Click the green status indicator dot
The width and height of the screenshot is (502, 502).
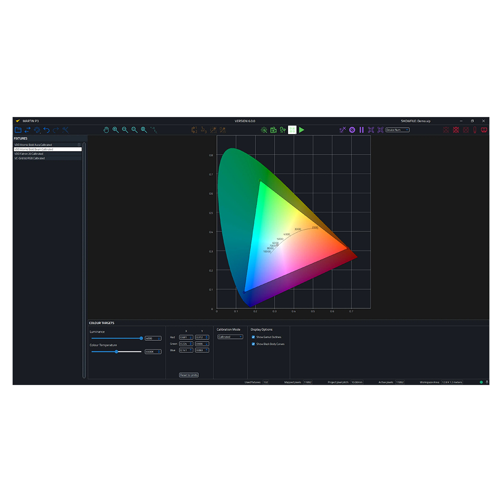[481, 382]
